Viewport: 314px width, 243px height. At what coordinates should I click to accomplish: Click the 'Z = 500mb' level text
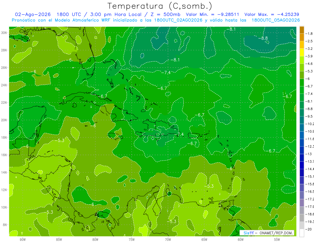(165, 14)
